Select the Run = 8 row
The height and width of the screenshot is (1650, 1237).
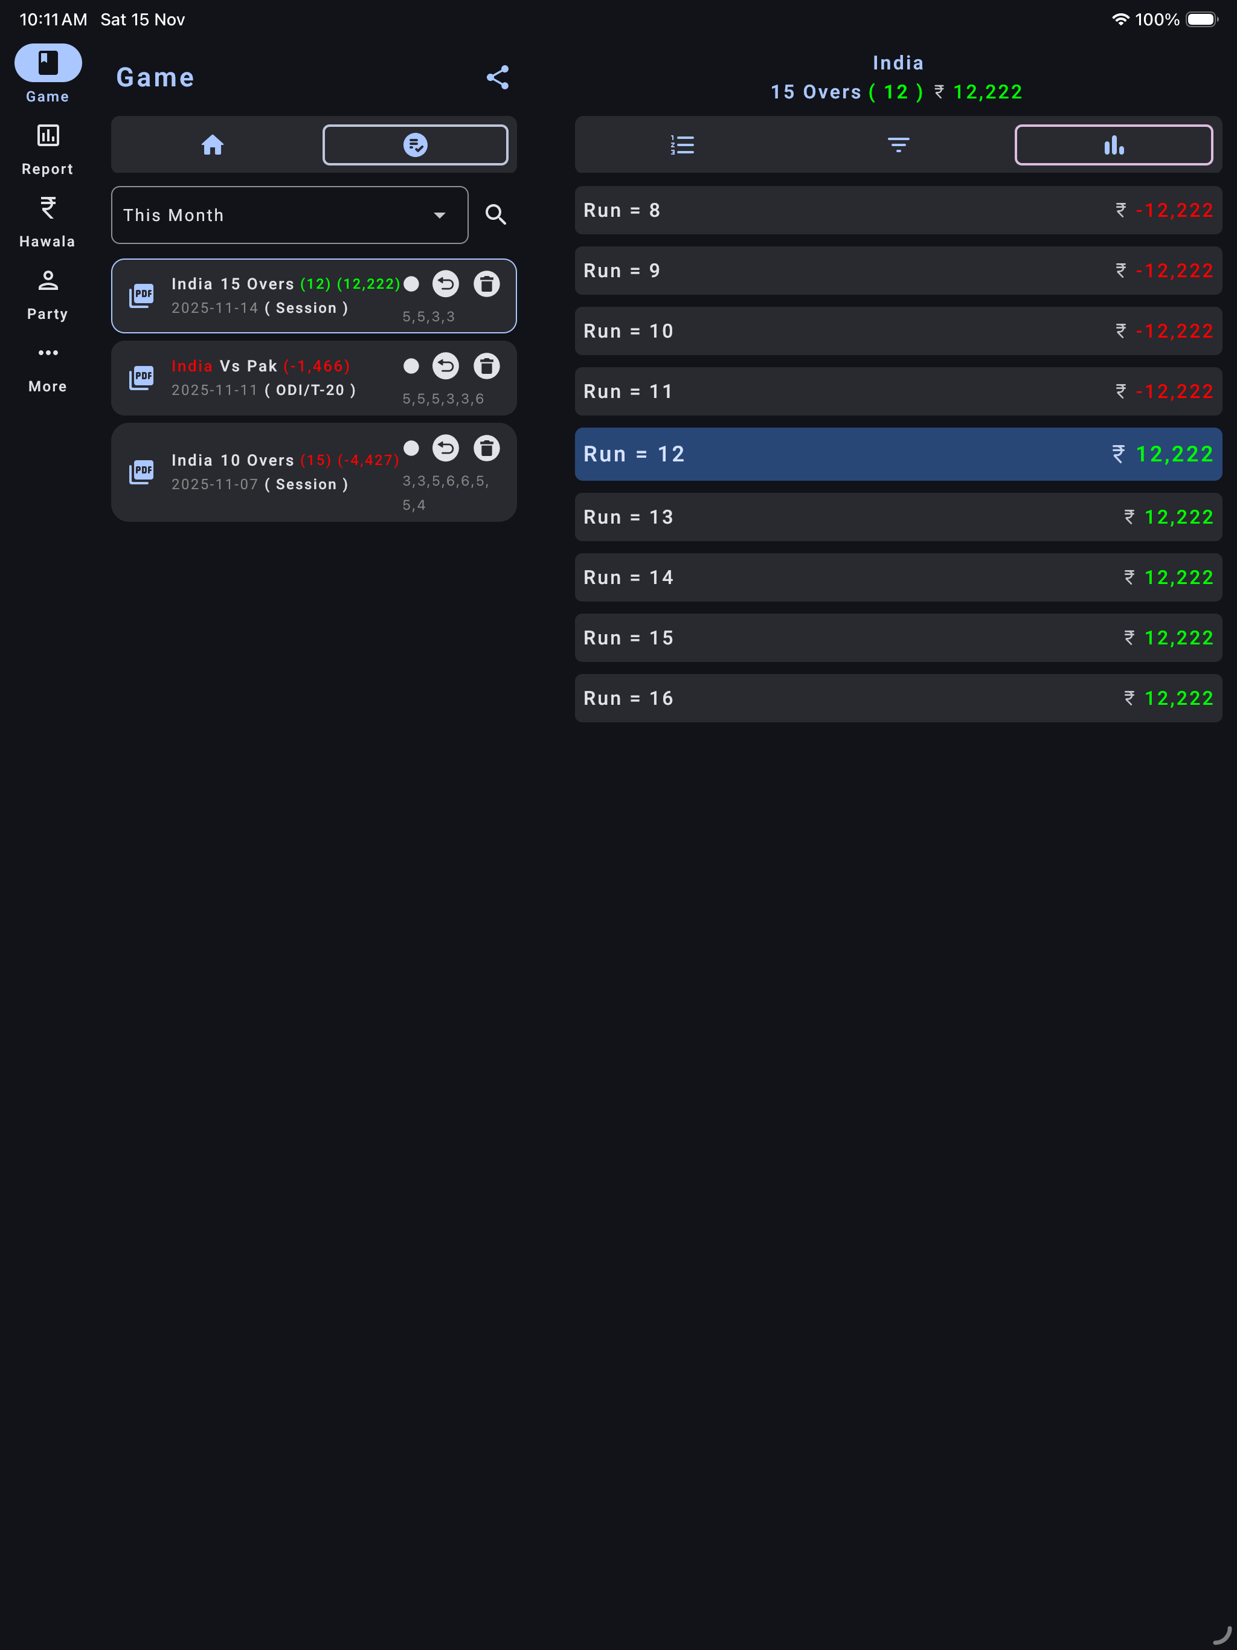(x=898, y=210)
